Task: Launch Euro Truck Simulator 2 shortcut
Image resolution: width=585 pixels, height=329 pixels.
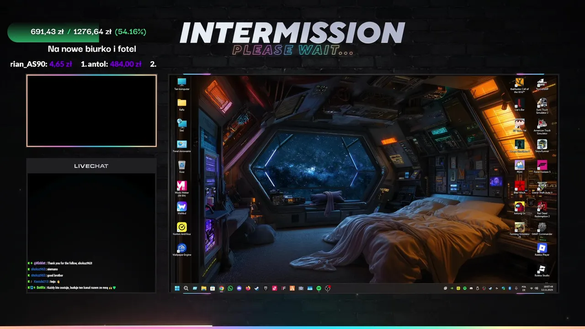Action: click(542, 106)
